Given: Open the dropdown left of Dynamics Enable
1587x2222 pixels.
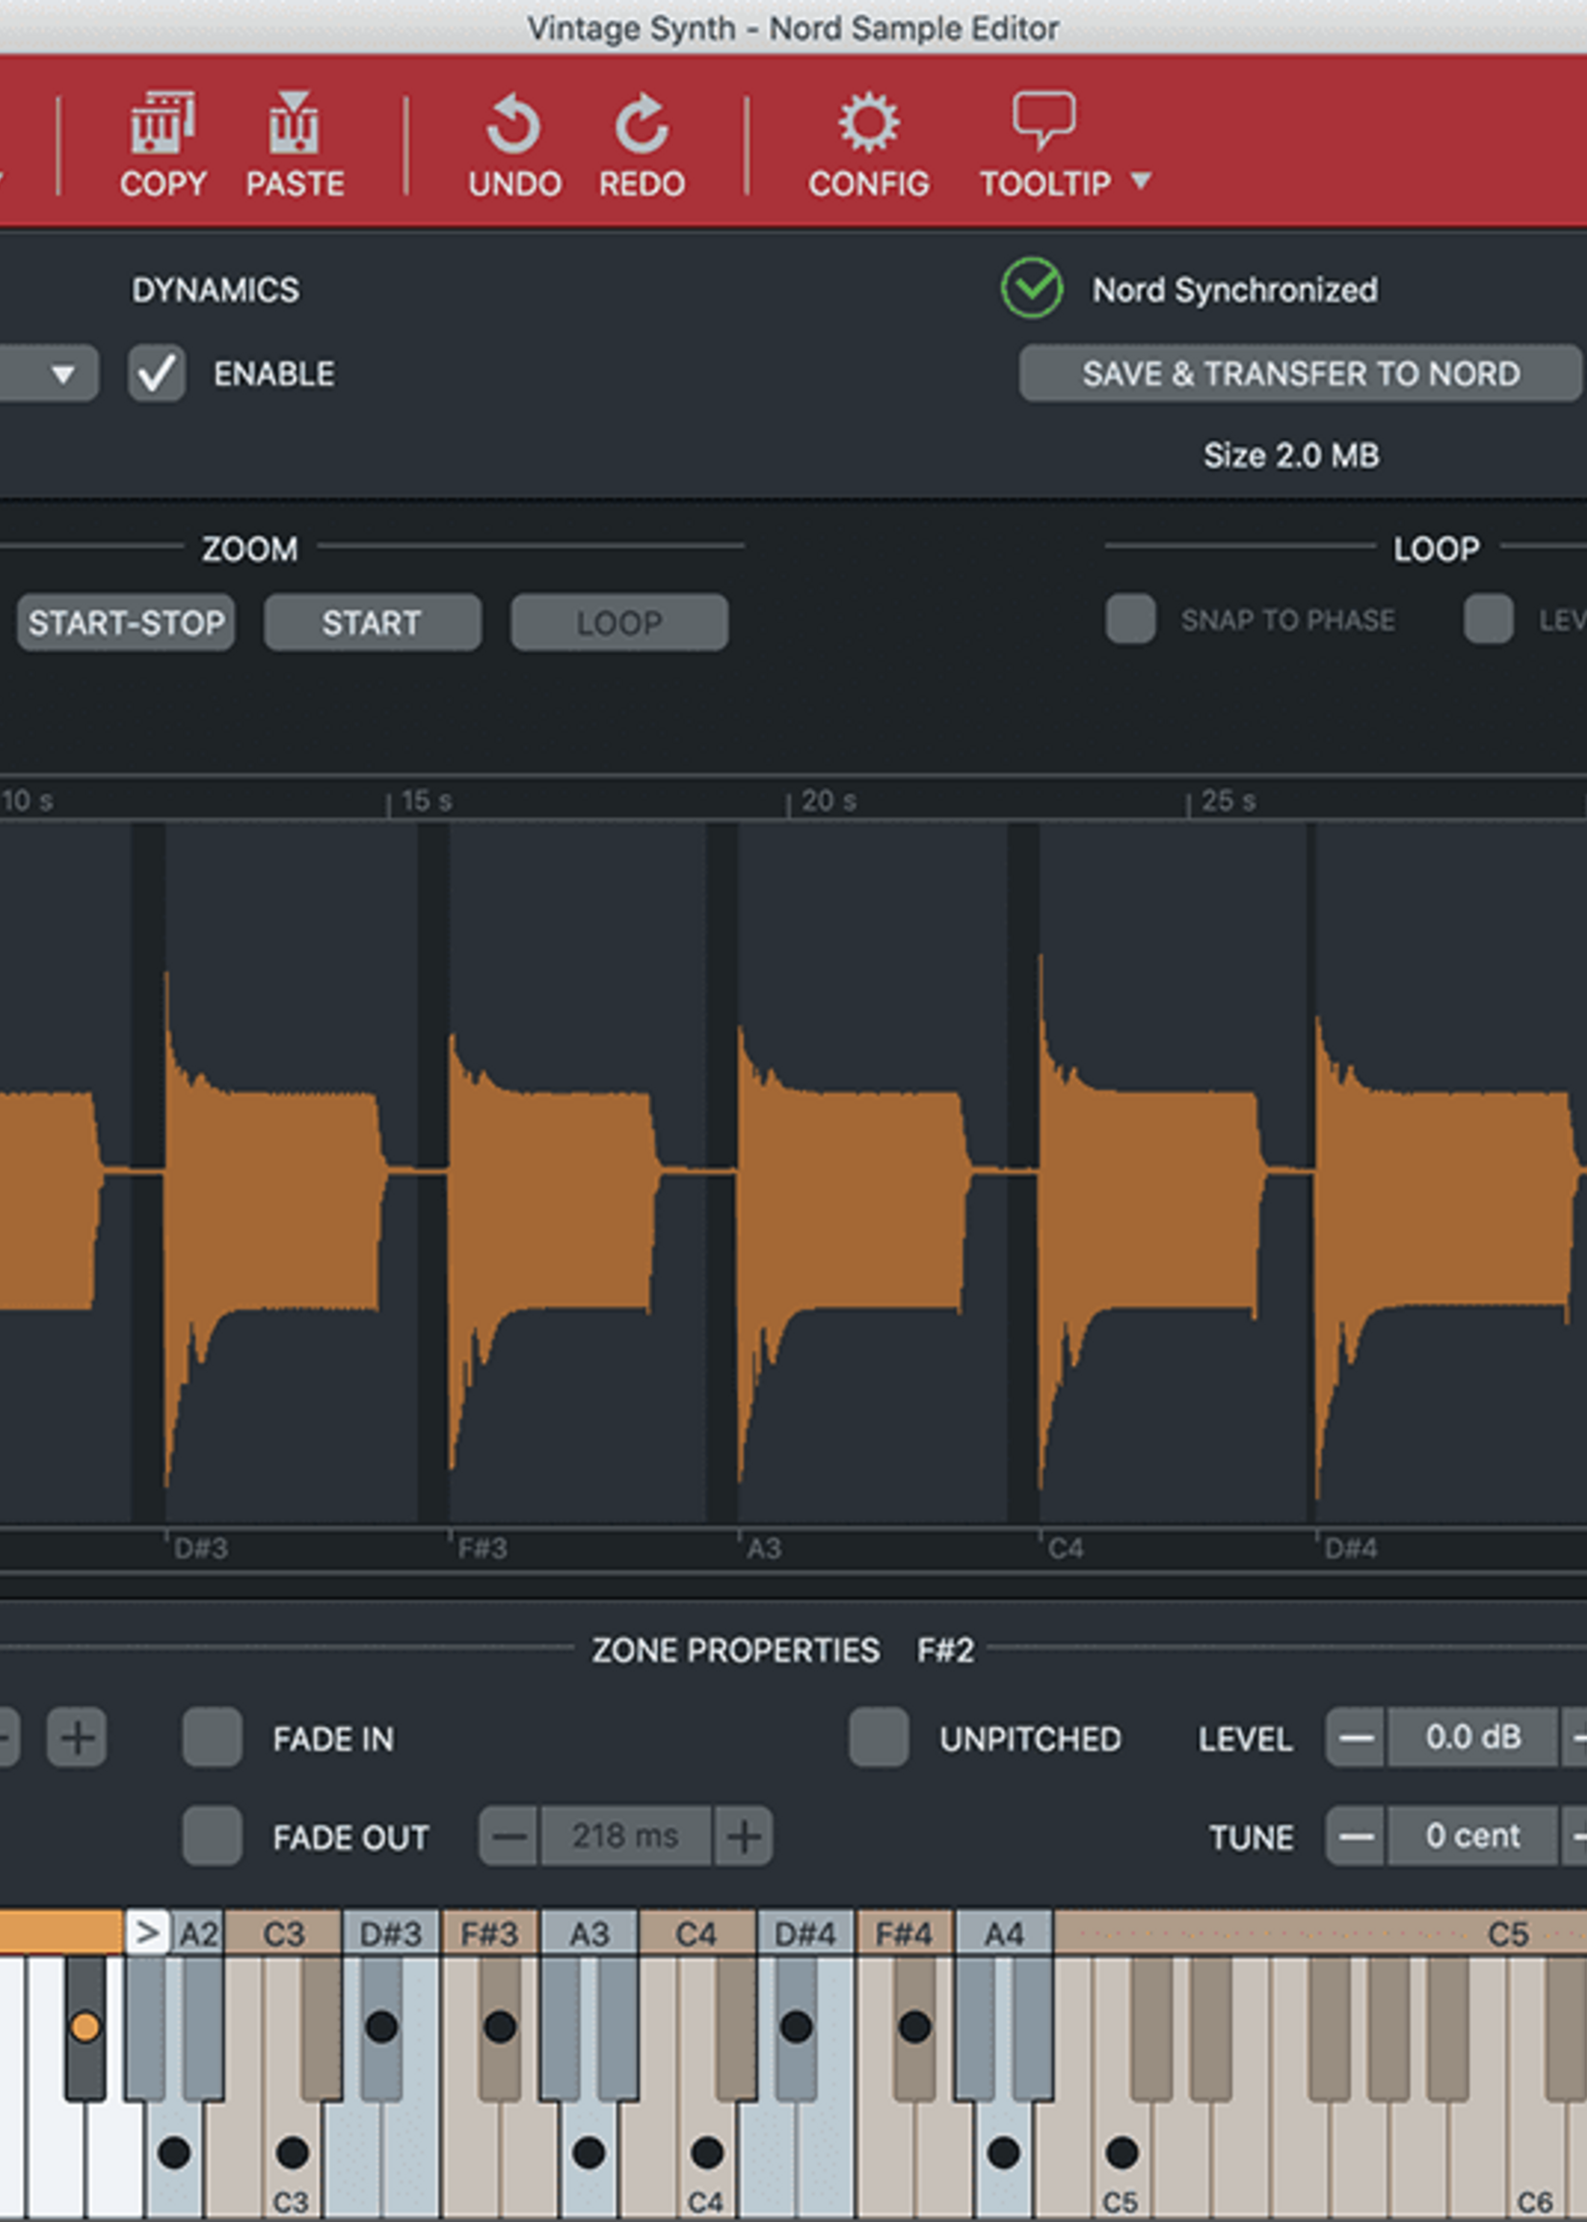Looking at the screenshot, I should (x=49, y=374).
